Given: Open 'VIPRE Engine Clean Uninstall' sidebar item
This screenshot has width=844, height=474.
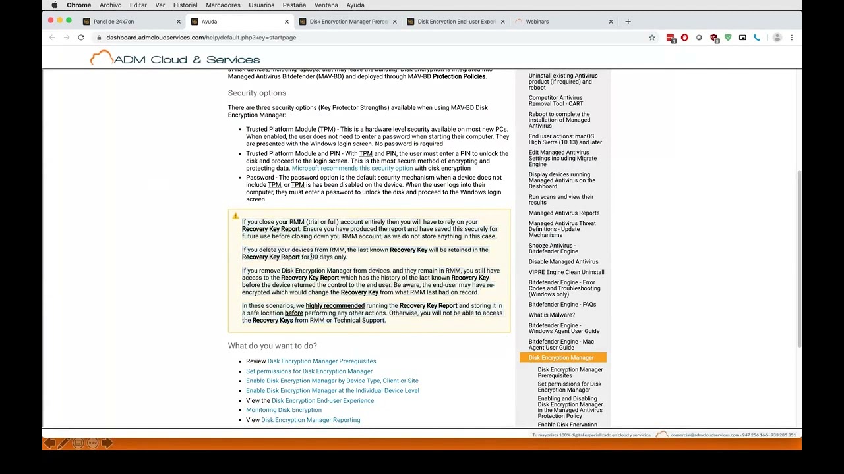Looking at the screenshot, I should (x=566, y=272).
